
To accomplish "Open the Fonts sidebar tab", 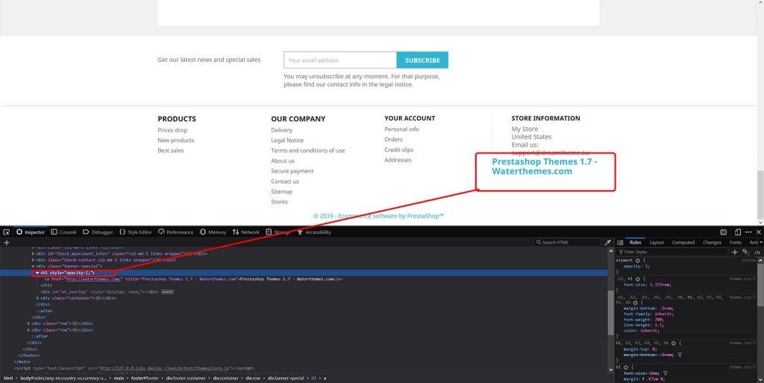I will coord(735,242).
